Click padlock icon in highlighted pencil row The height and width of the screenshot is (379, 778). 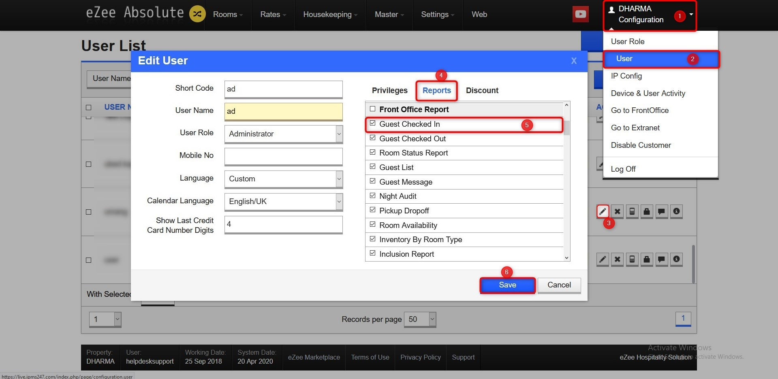click(x=647, y=211)
